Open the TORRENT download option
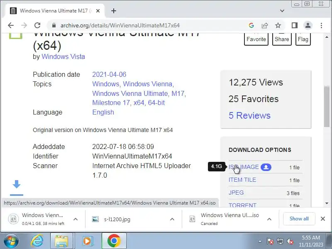The image size is (332, 249). click(242, 205)
